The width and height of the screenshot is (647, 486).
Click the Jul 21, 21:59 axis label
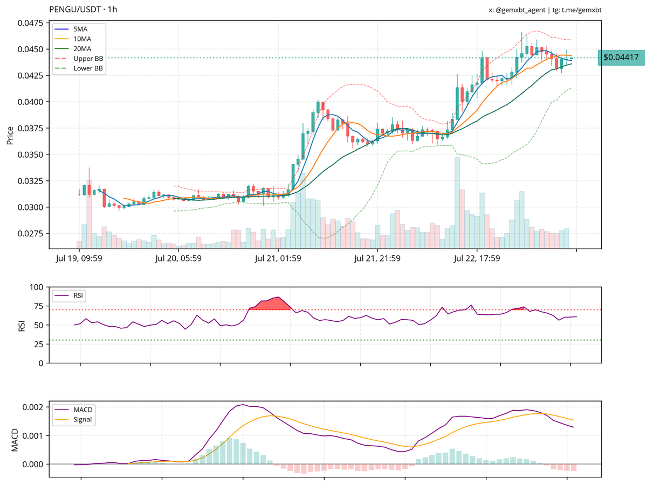377,258
